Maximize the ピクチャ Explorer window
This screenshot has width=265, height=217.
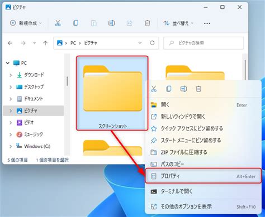pyautogui.click(x=223, y=7)
